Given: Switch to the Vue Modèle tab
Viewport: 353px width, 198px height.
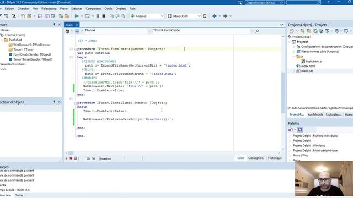Looking at the screenshot, I should coord(315,114).
